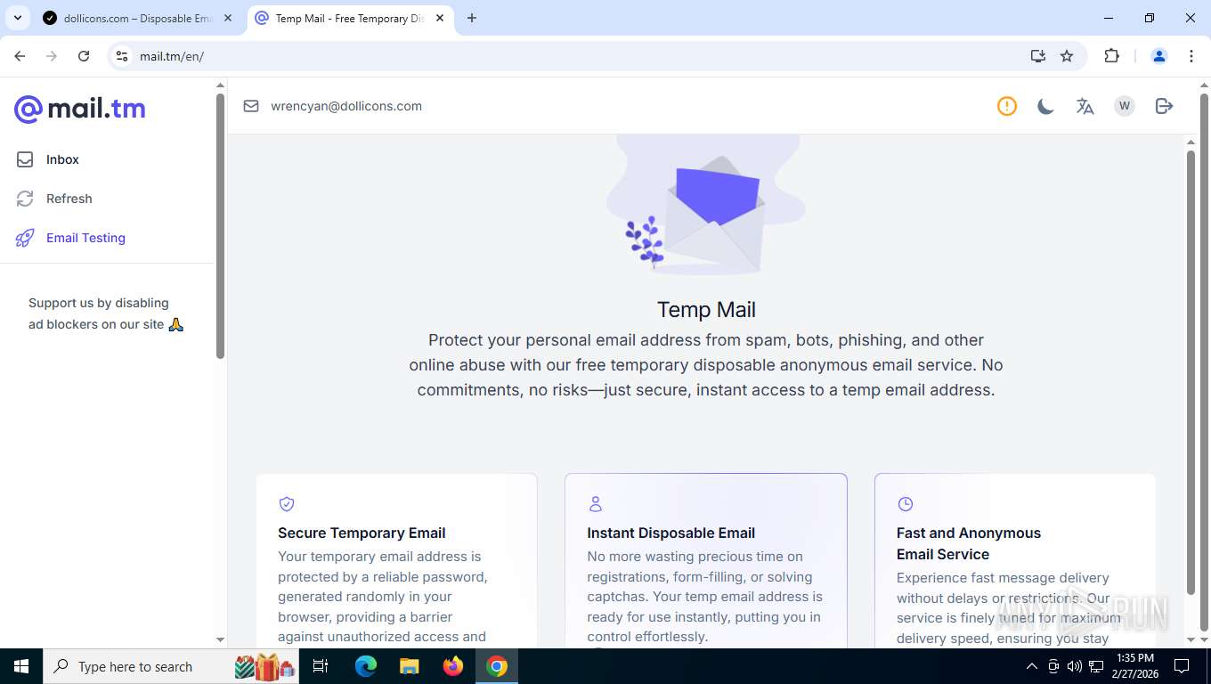Open the language translation menu
This screenshot has width=1211, height=684.
tap(1085, 106)
